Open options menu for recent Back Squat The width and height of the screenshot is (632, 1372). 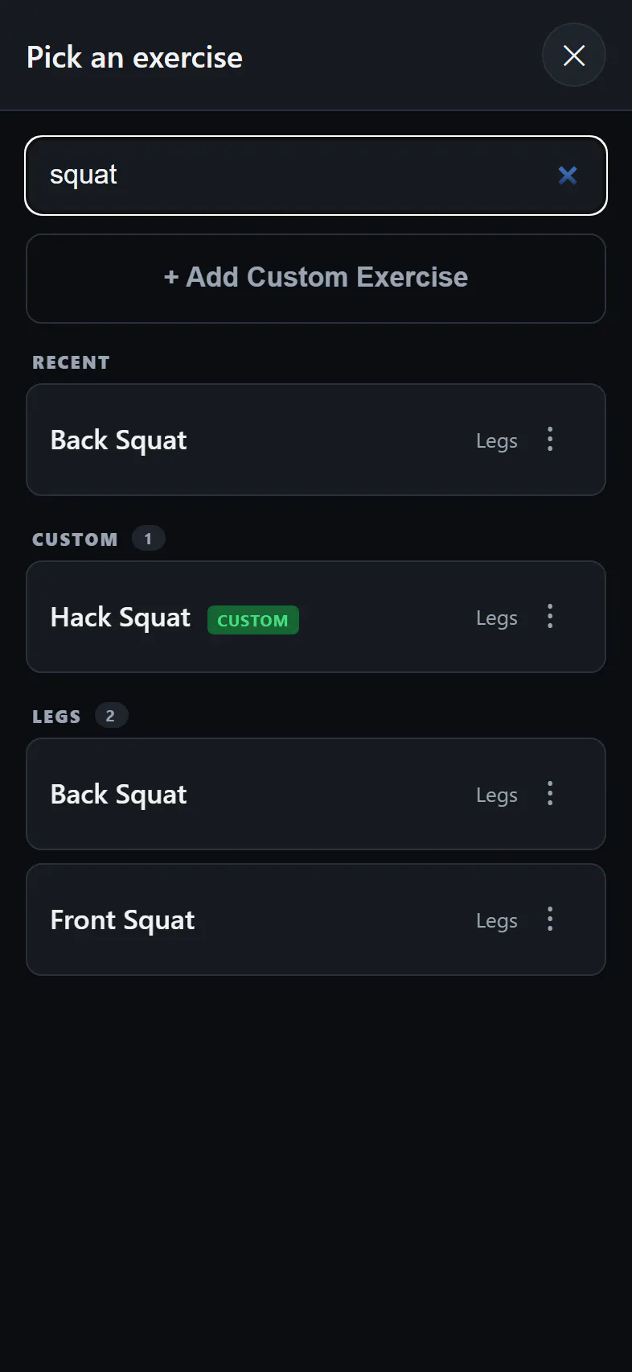(x=550, y=440)
